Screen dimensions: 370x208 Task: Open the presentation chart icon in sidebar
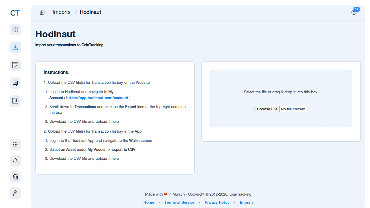click(15, 83)
